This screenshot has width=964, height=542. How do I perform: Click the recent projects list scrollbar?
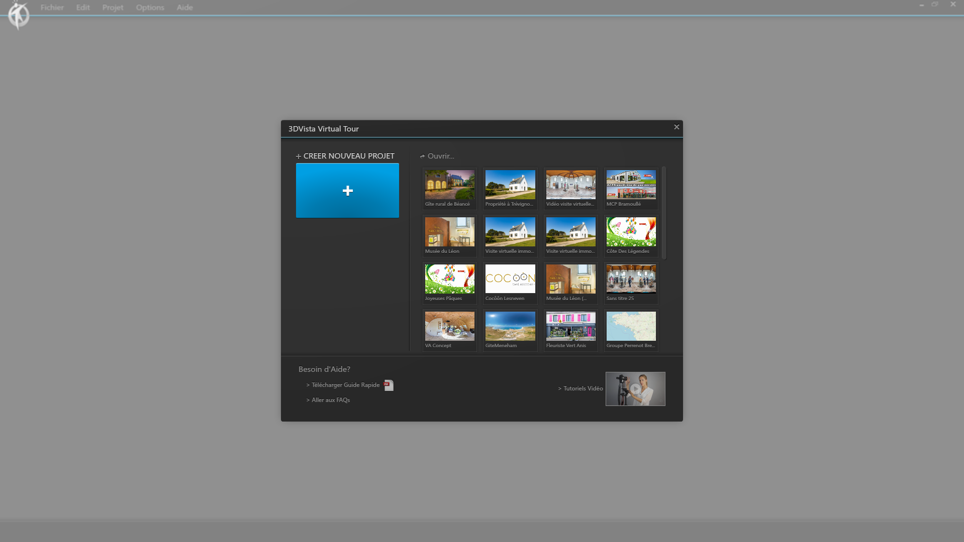(x=664, y=213)
